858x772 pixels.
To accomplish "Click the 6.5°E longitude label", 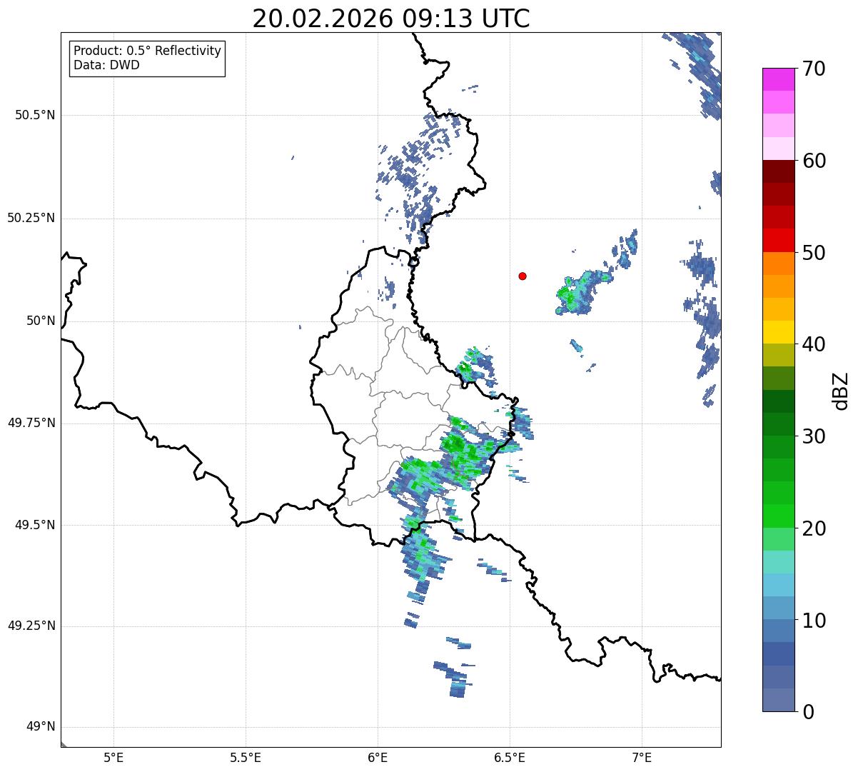I will [x=510, y=757].
